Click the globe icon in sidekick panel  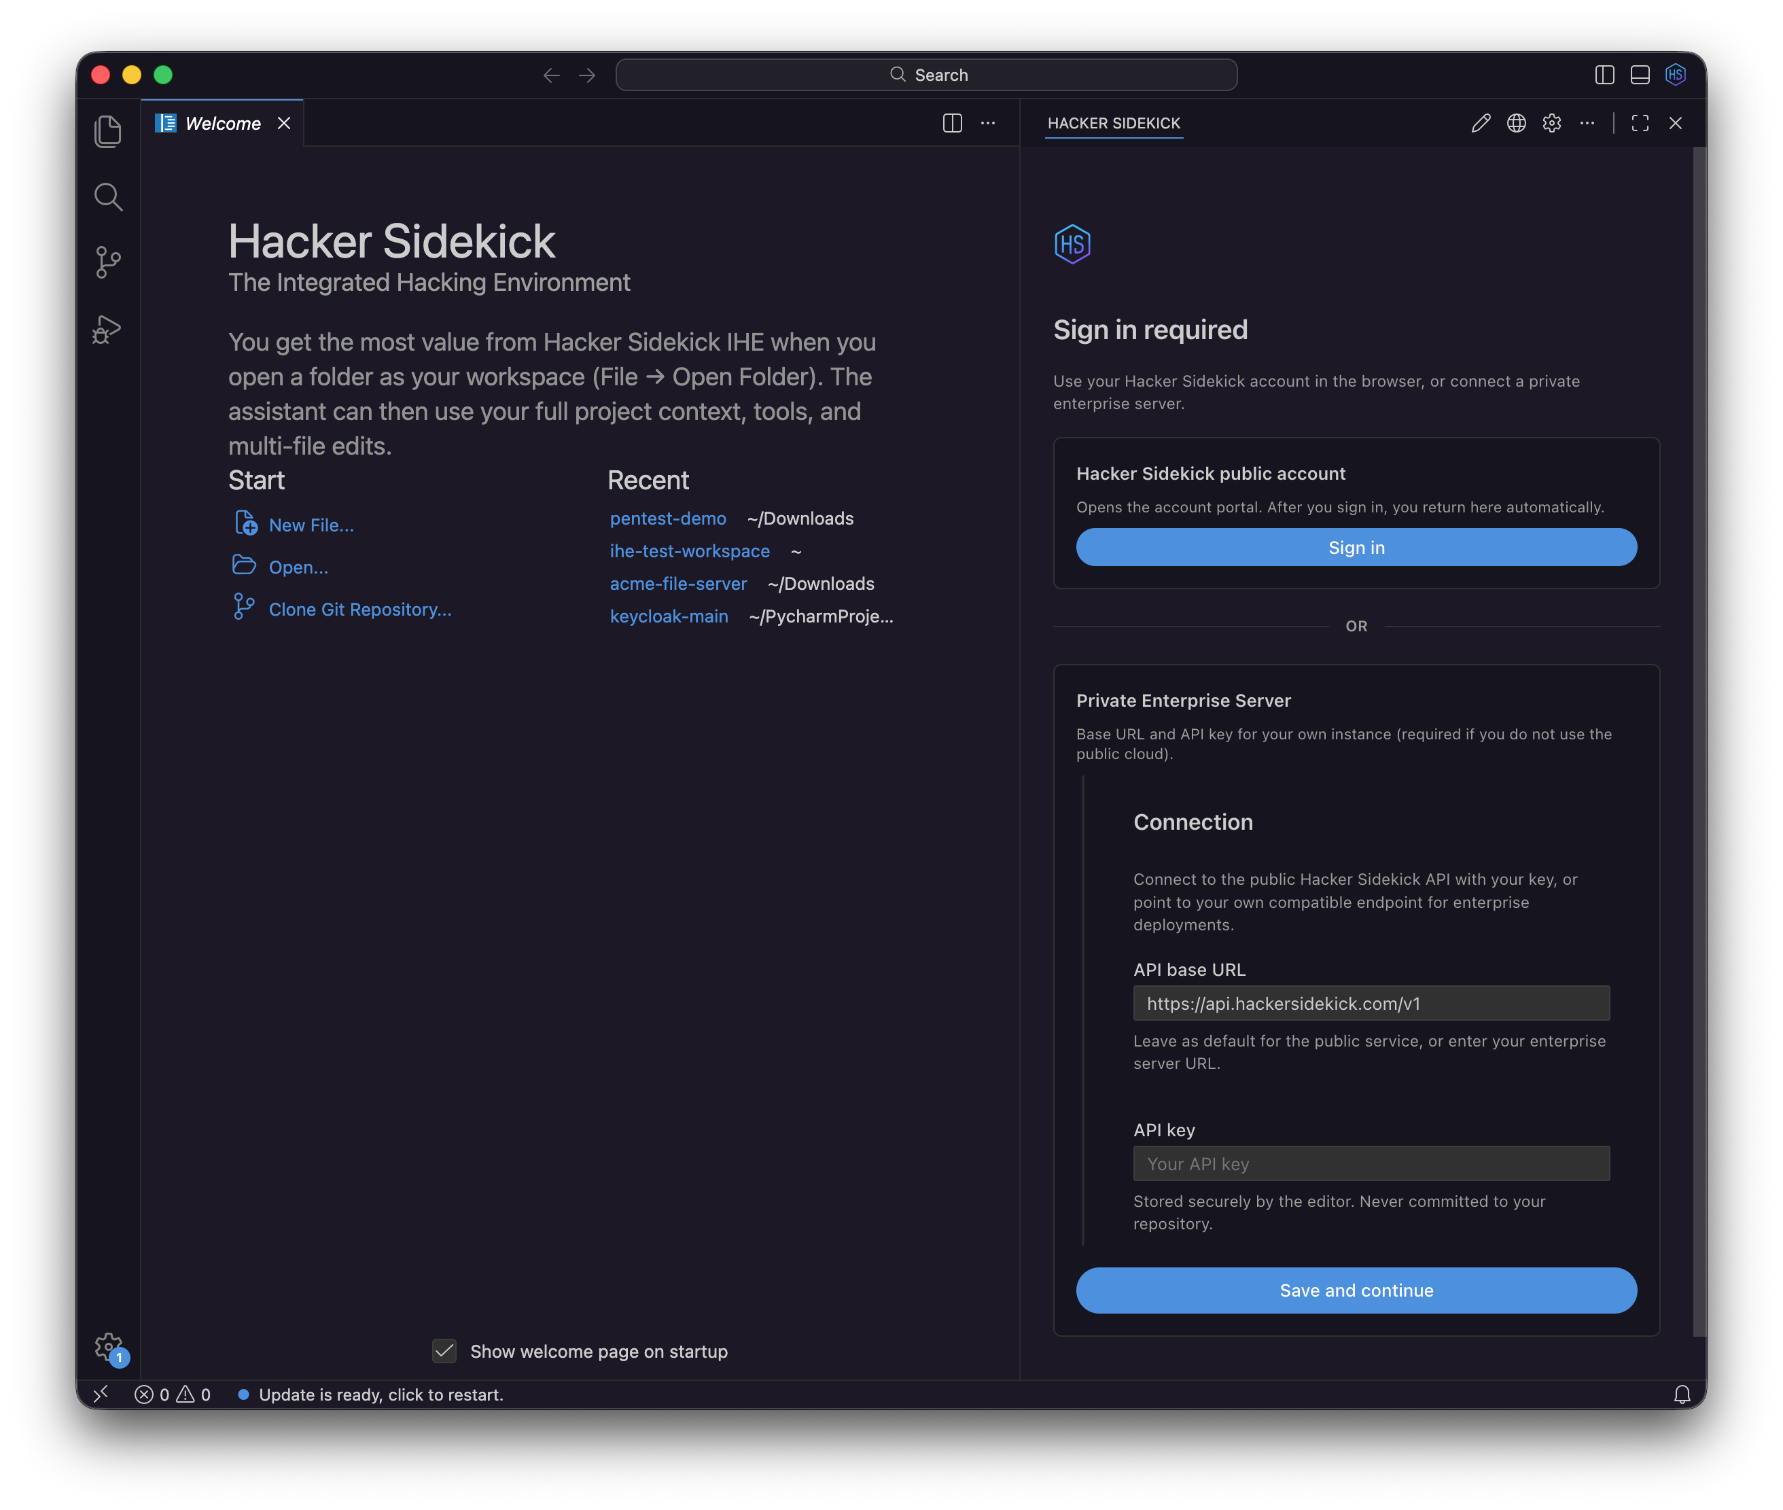(x=1517, y=123)
